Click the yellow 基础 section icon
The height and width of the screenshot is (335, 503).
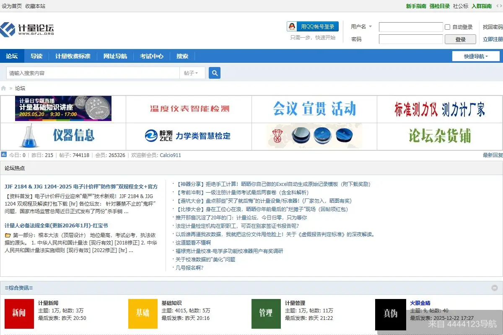click(x=143, y=314)
